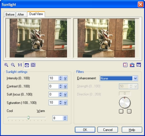Viewport: 145px width, 136px height.
Task: Increase the Cool/Warm value spinner
Action: [65, 117]
